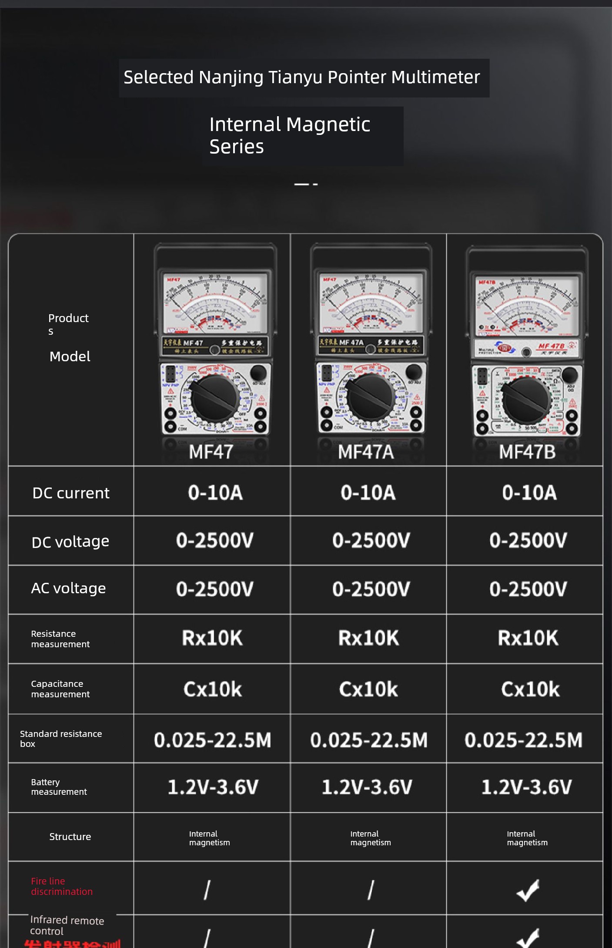Click the MF47 capacitance value Cx10k
Image resolution: width=612 pixels, height=948 pixels.
pyautogui.click(x=213, y=689)
